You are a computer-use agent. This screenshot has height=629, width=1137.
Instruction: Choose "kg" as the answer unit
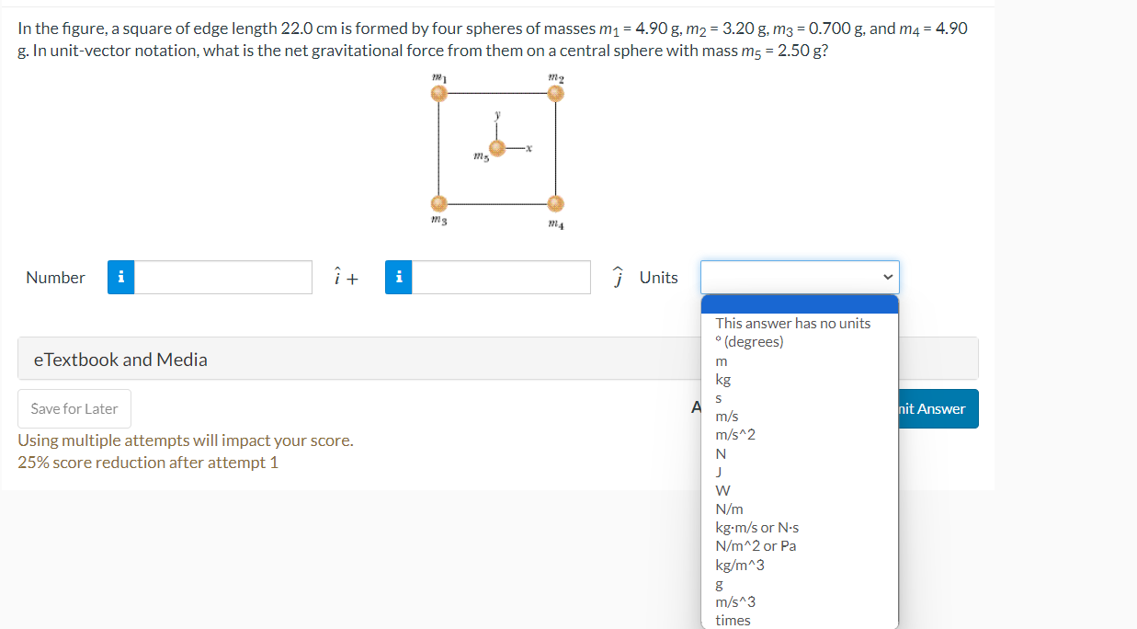pyautogui.click(x=723, y=379)
